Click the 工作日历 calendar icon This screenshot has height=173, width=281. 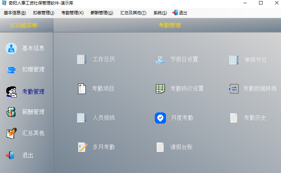pos(81,60)
